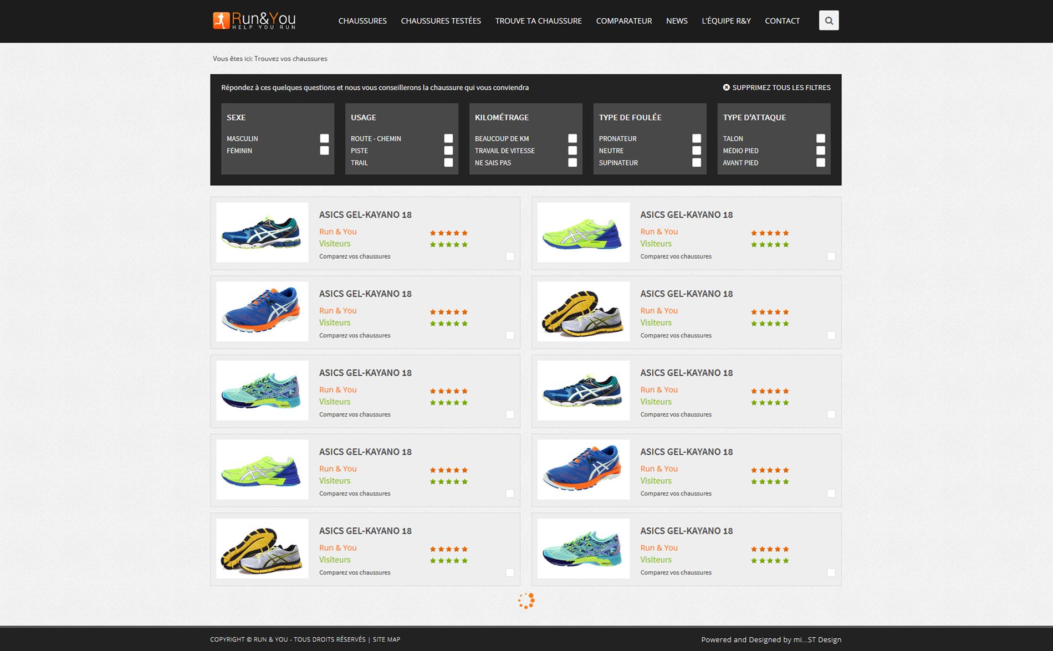Check the MASCULIN filter
Image resolution: width=1053 pixels, height=651 pixels.
[x=324, y=139]
